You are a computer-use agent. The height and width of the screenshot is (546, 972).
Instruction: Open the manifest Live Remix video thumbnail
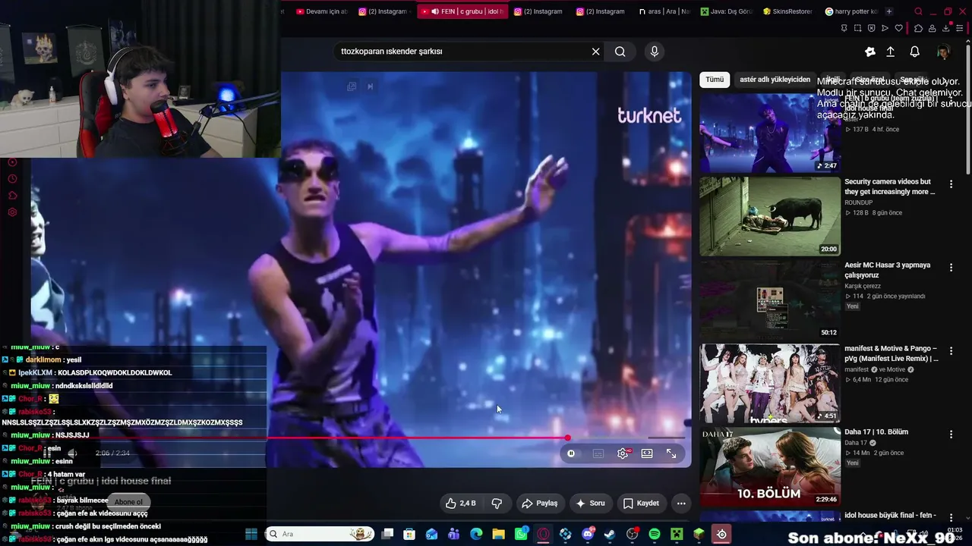(770, 383)
